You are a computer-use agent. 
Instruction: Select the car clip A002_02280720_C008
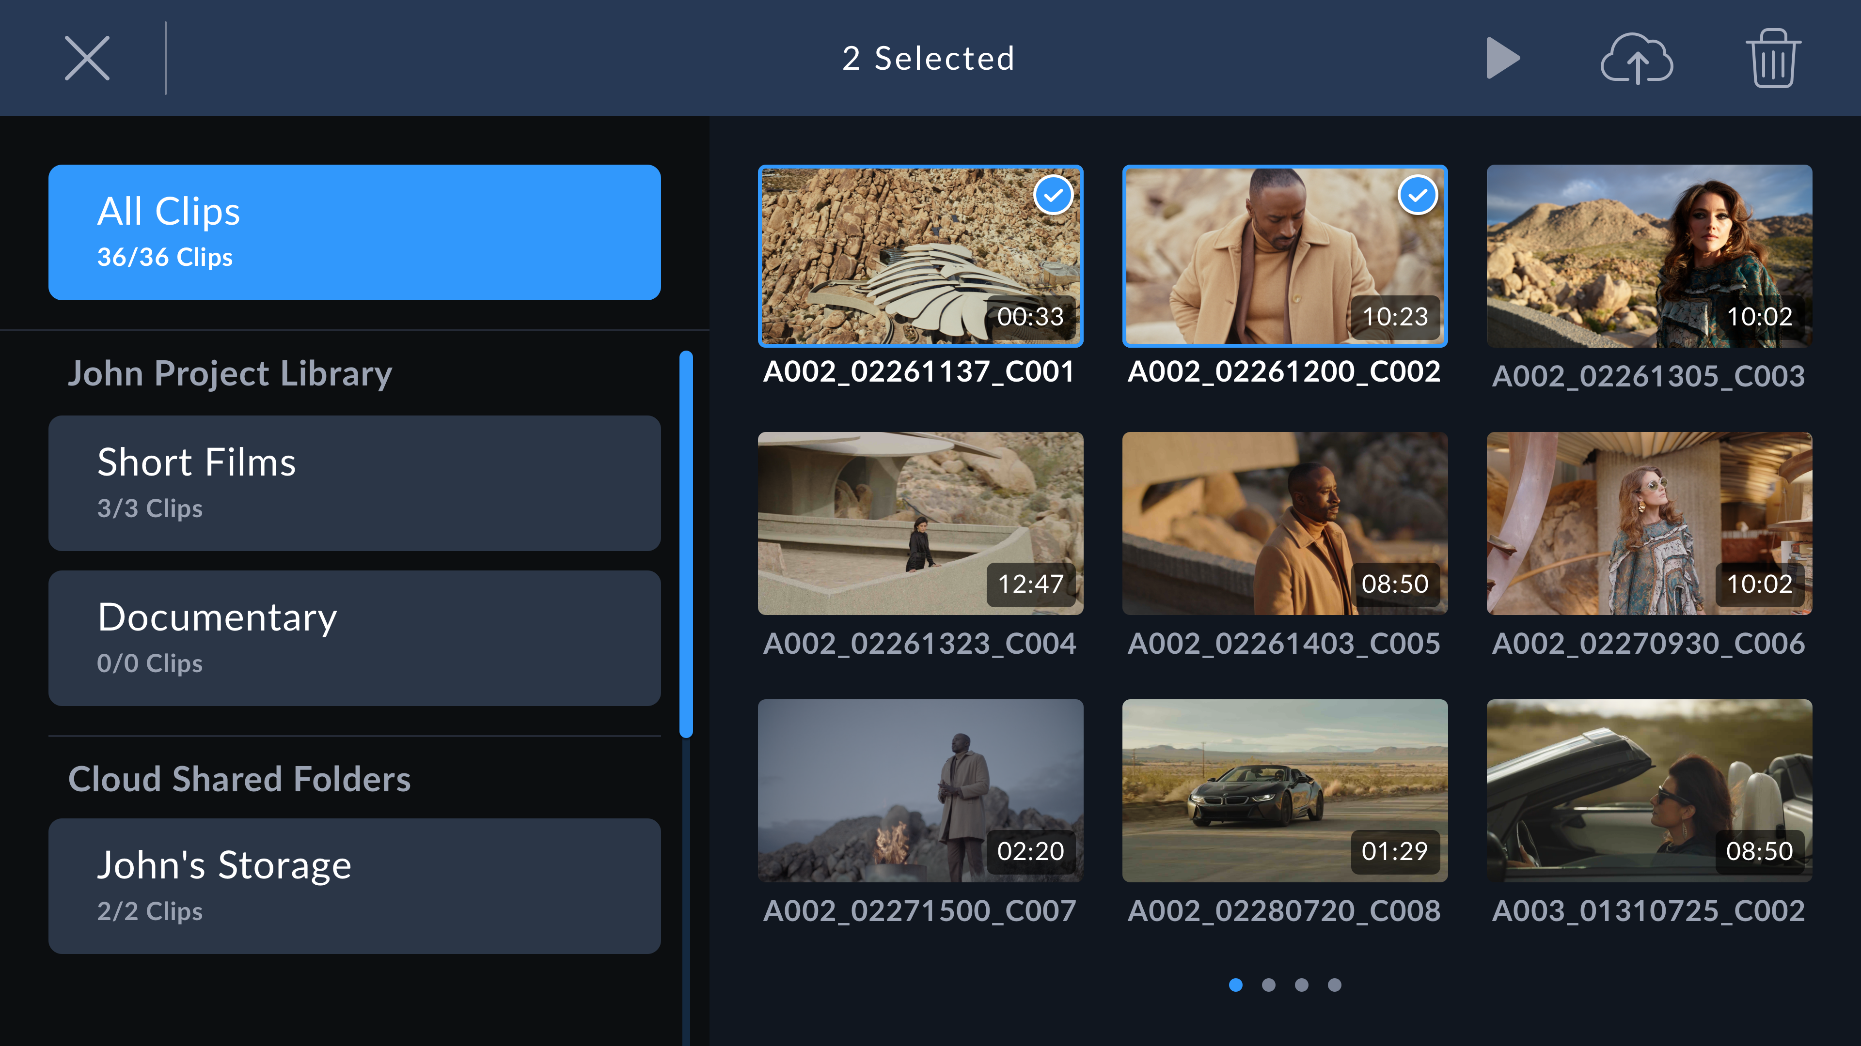click(1284, 792)
